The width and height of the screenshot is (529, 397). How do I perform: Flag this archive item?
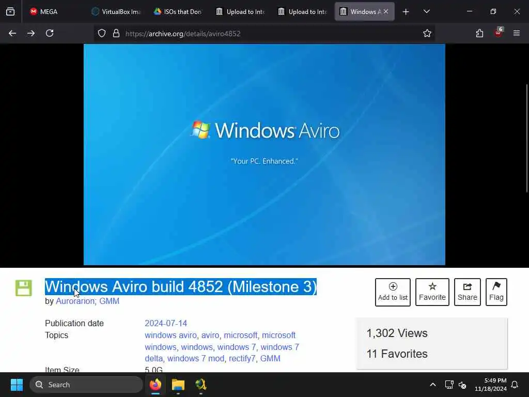click(x=496, y=292)
